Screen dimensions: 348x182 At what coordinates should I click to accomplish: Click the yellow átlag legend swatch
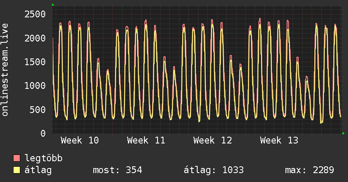[16, 170]
